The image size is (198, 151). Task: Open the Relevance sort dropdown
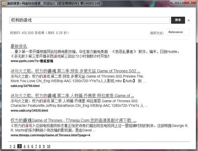coord(178,32)
